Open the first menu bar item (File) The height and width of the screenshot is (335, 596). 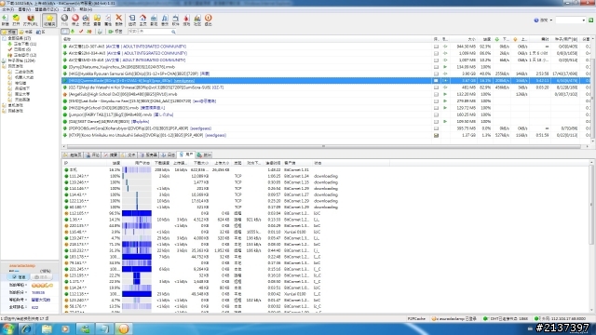pos(8,9)
